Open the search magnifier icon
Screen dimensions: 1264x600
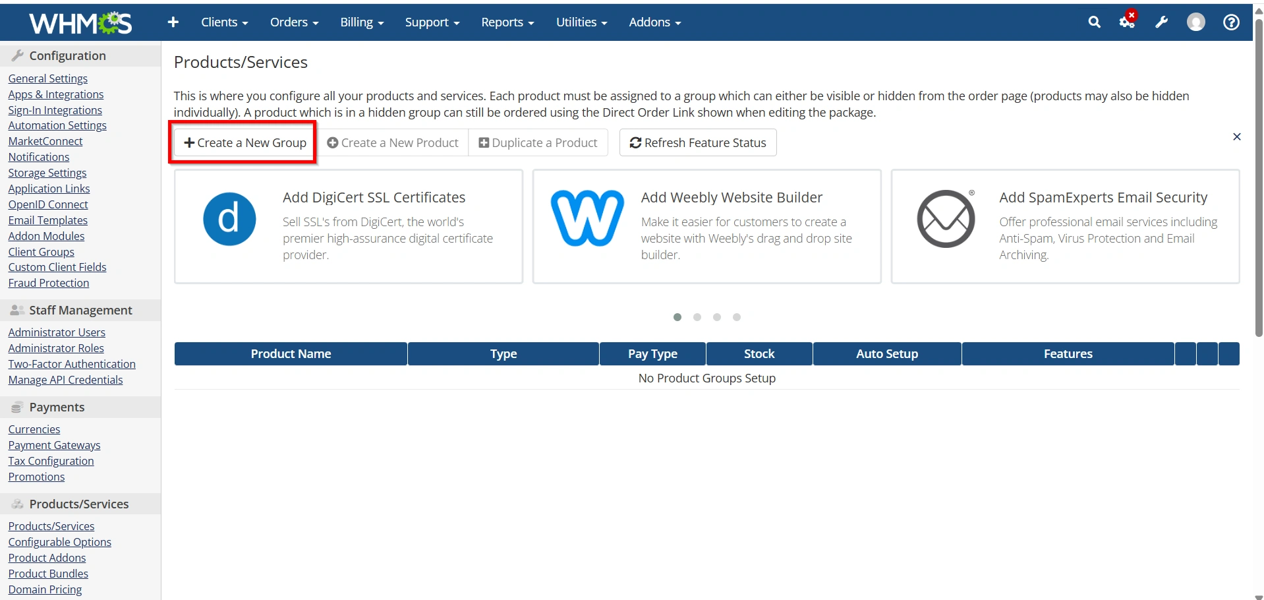pyautogui.click(x=1094, y=22)
